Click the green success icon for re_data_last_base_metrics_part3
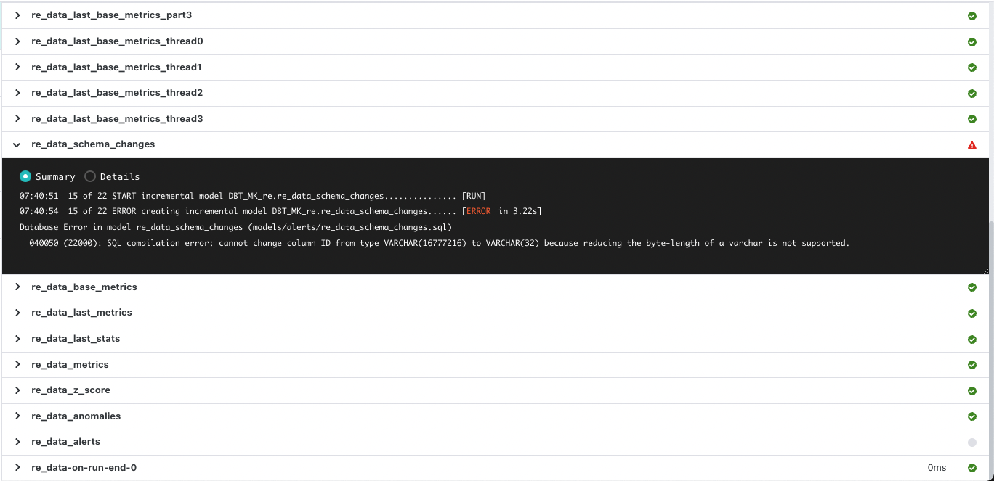This screenshot has width=994, height=481. (971, 15)
